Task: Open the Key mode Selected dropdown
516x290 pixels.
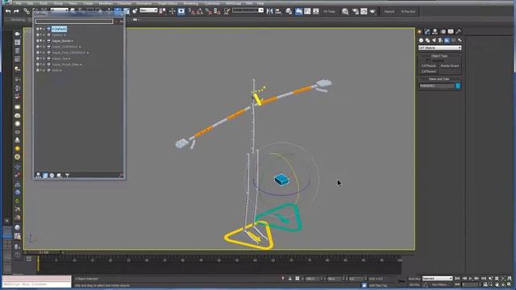Action: pyautogui.click(x=437, y=279)
